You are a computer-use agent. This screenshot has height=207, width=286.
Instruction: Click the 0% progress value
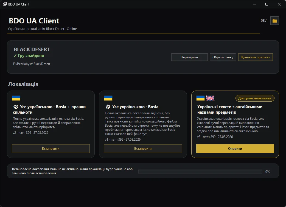[x=268, y=171]
